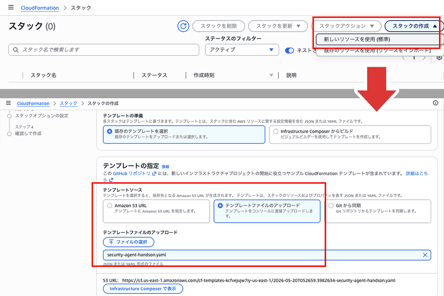Click the 説明 column header

point(291,75)
